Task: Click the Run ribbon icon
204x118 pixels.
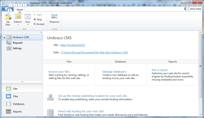Action: (27, 17)
